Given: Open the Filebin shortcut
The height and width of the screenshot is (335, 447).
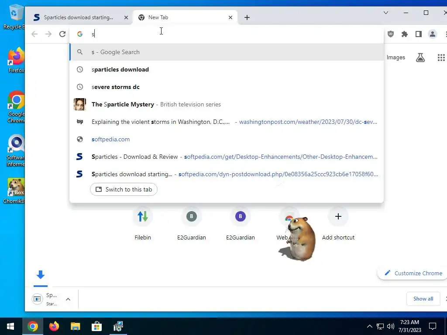Looking at the screenshot, I should click(x=143, y=224).
